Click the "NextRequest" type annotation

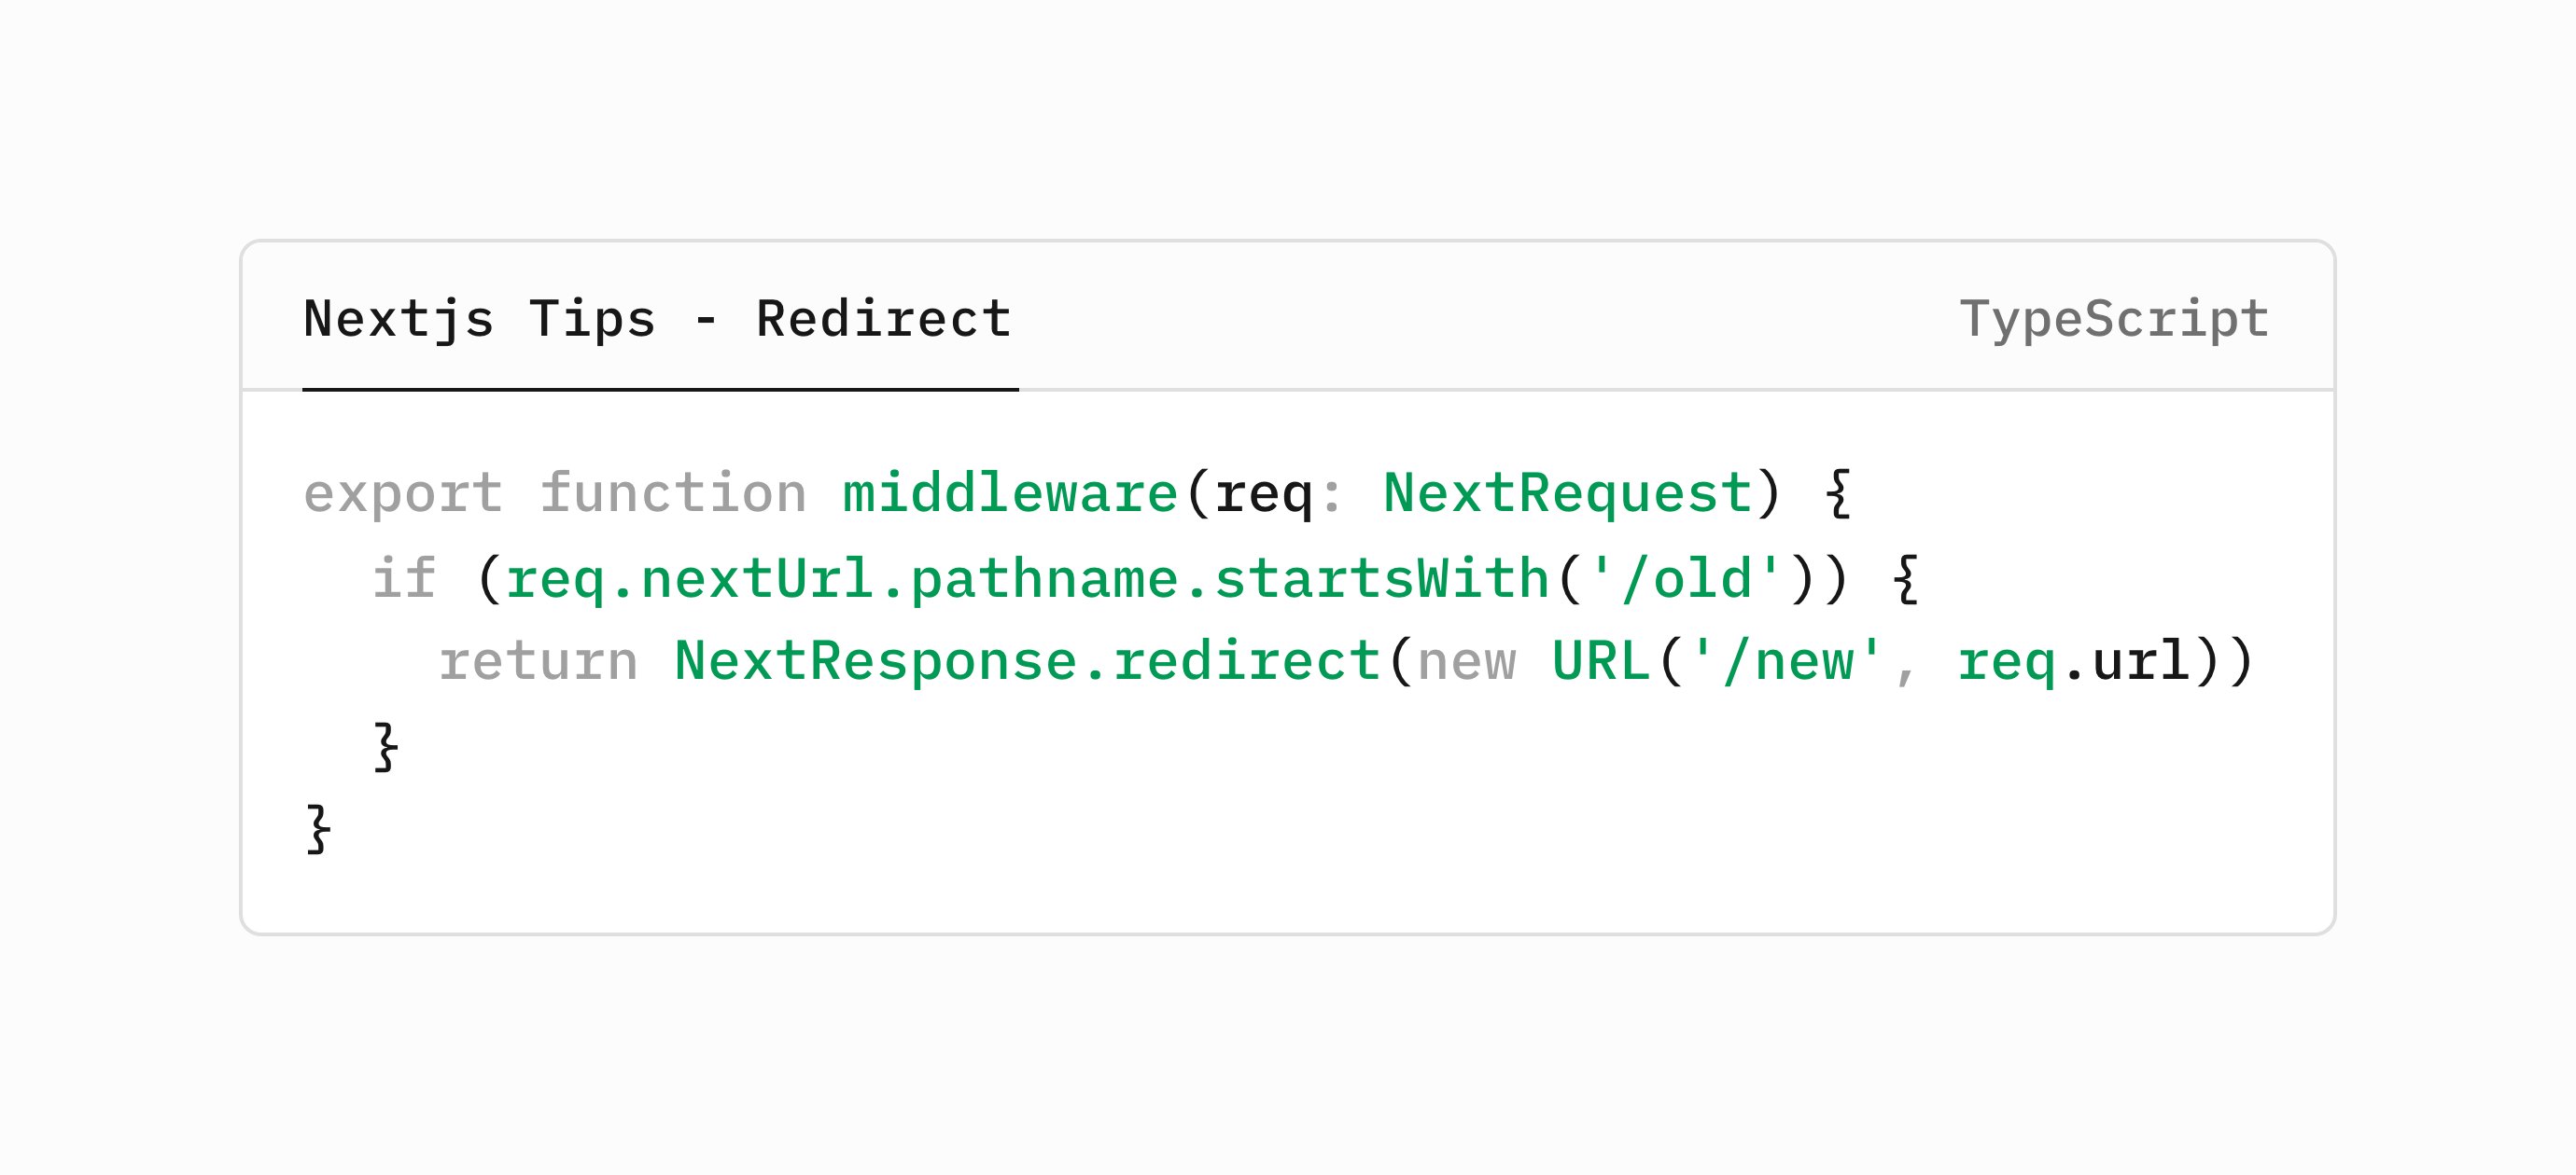tap(1566, 493)
